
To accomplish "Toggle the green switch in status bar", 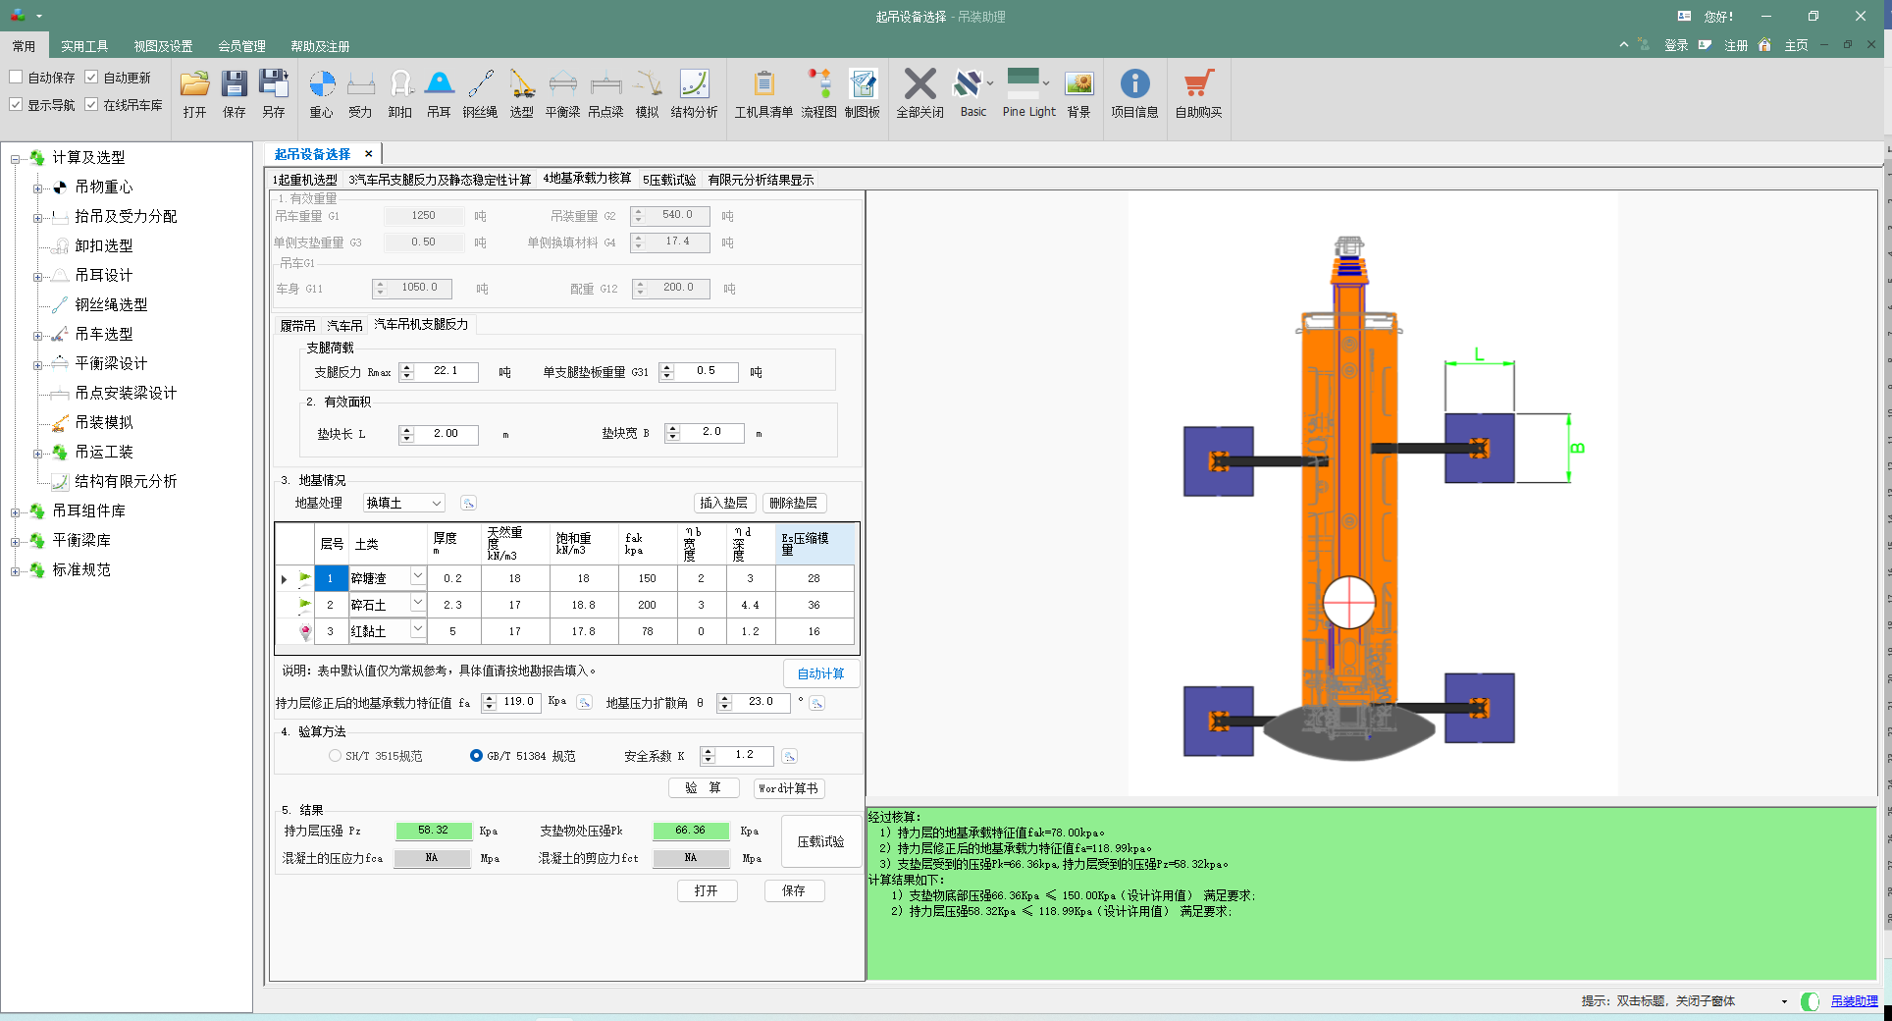I will (x=1811, y=1001).
